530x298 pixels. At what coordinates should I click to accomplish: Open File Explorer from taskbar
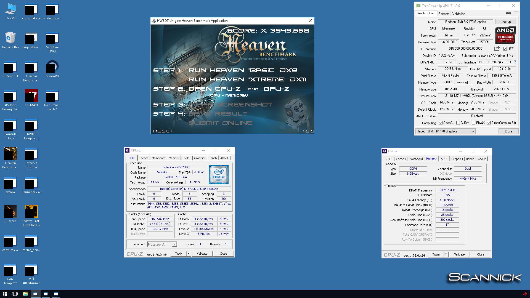pos(25,294)
